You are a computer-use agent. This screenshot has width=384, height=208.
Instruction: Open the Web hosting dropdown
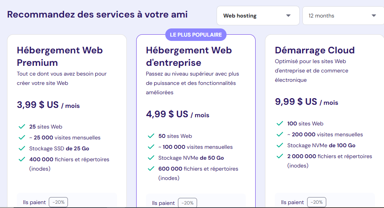[258, 16]
